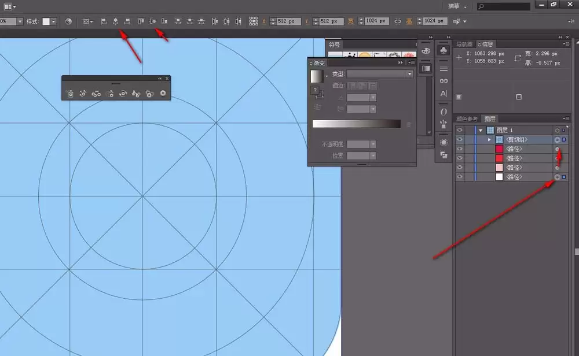Click the recolor artwork wheel icon
The width and height of the screenshot is (579, 356).
(69, 21)
